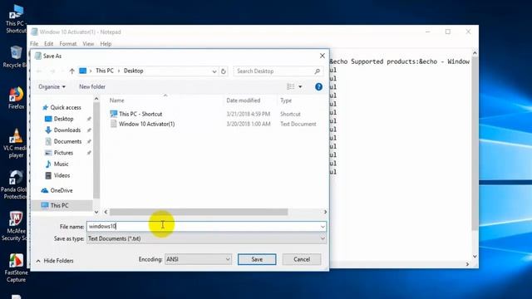Expand the view options dropdown arrow
The width and height of the screenshot is (532, 299).
coord(300,86)
